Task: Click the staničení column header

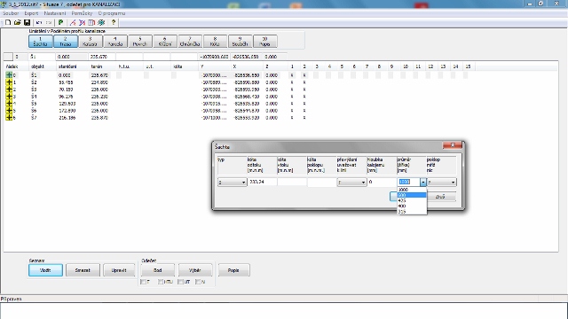Action: tap(72, 66)
